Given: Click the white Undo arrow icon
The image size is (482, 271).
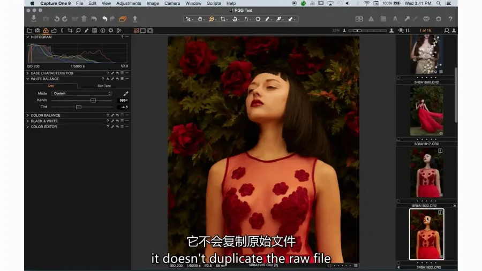Looking at the screenshot, I should point(104,19).
